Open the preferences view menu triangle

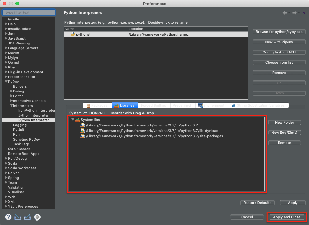[x=304, y=13]
